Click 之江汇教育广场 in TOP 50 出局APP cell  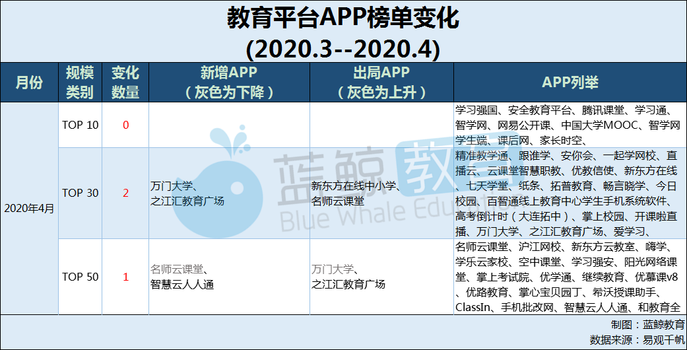coord(348,284)
